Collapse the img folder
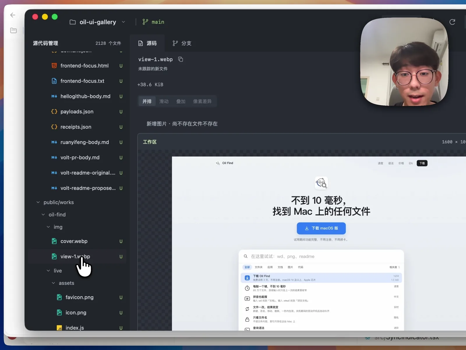Viewport: 466px width, 350px height. click(48, 227)
